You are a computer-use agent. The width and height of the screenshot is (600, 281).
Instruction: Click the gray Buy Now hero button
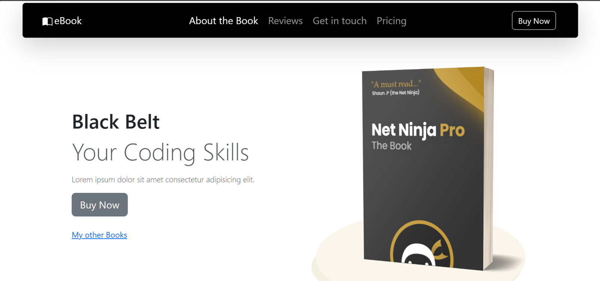[x=100, y=205]
